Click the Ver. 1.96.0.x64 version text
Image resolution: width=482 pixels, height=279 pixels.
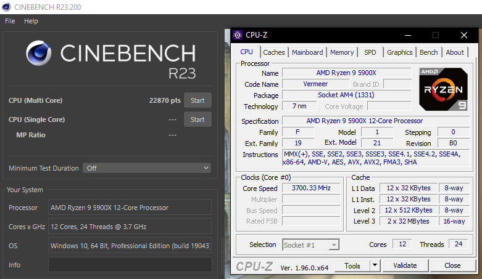tap(304, 268)
